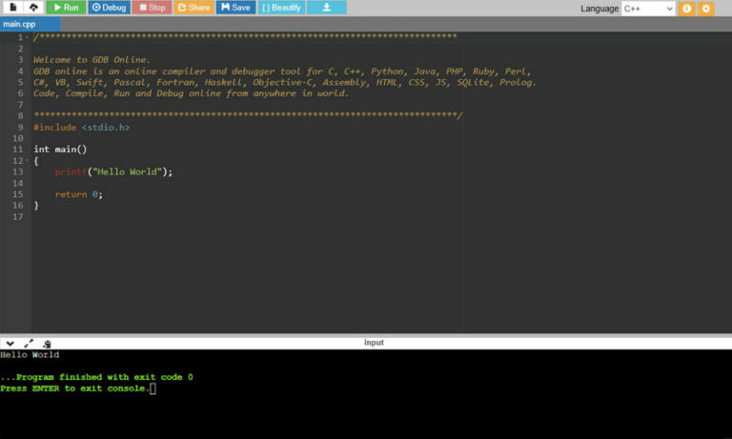Click the red Stop button

tap(152, 8)
